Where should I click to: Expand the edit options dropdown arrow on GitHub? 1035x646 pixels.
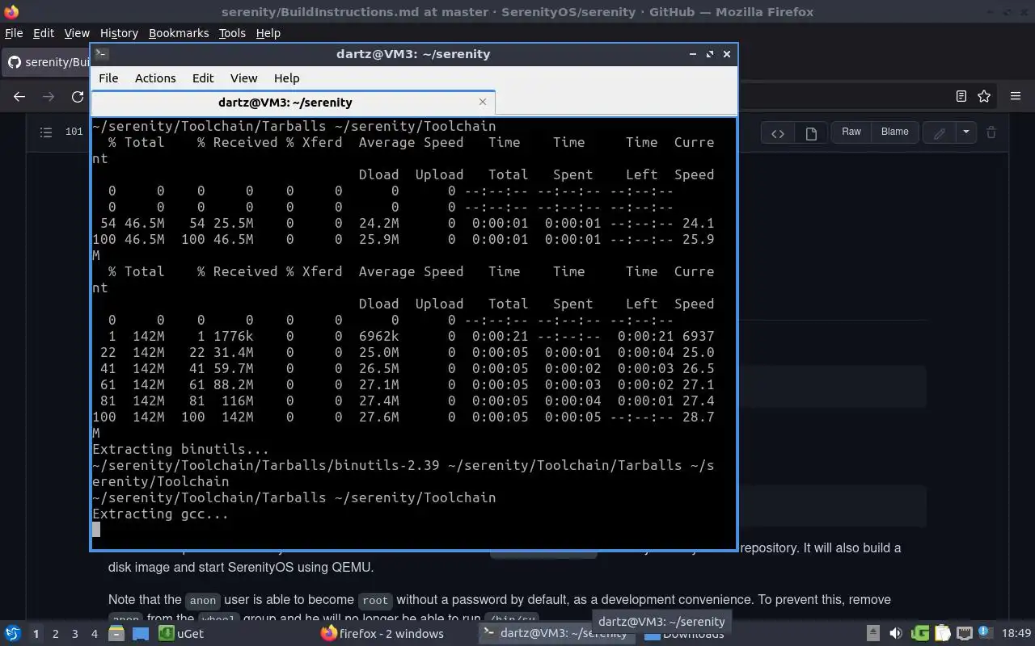click(x=966, y=133)
